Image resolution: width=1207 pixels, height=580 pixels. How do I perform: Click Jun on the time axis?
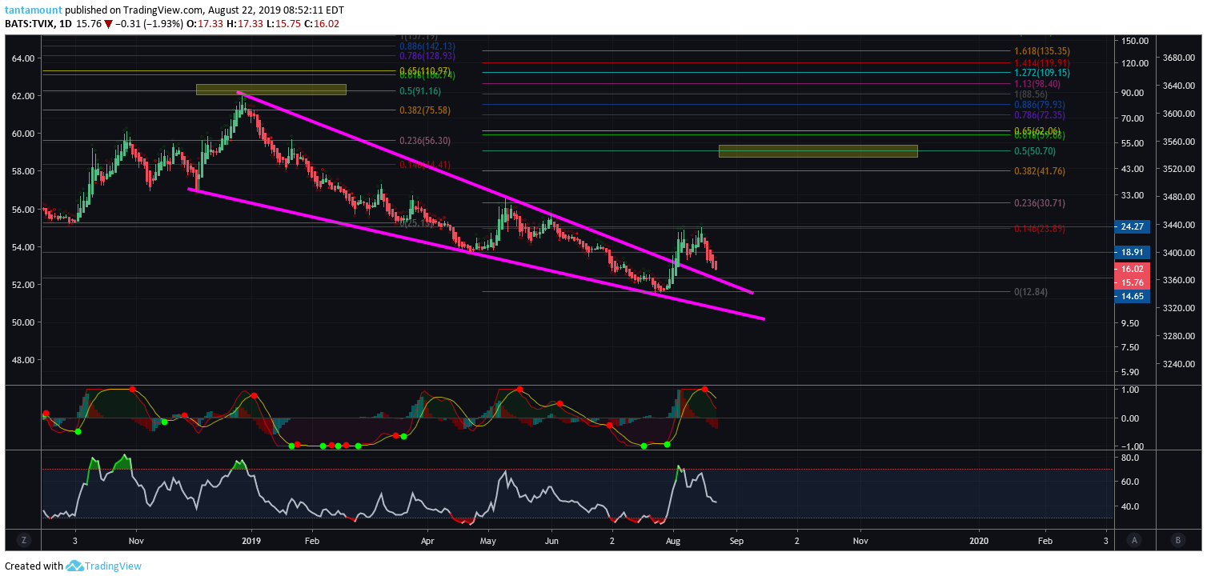pos(551,540)
